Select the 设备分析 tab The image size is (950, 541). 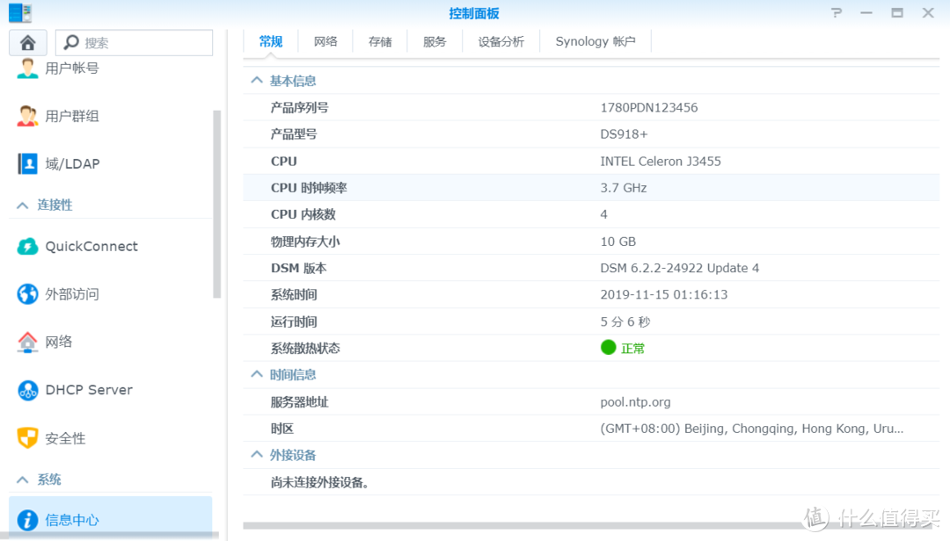tap(501, 40)
